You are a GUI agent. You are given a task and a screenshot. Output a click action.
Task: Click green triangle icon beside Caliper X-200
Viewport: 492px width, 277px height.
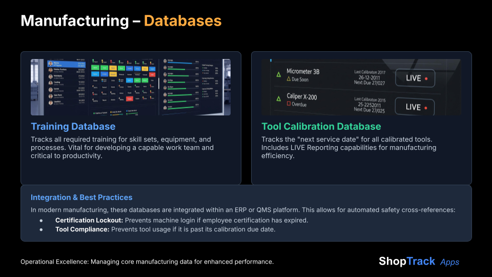(278, 98)
